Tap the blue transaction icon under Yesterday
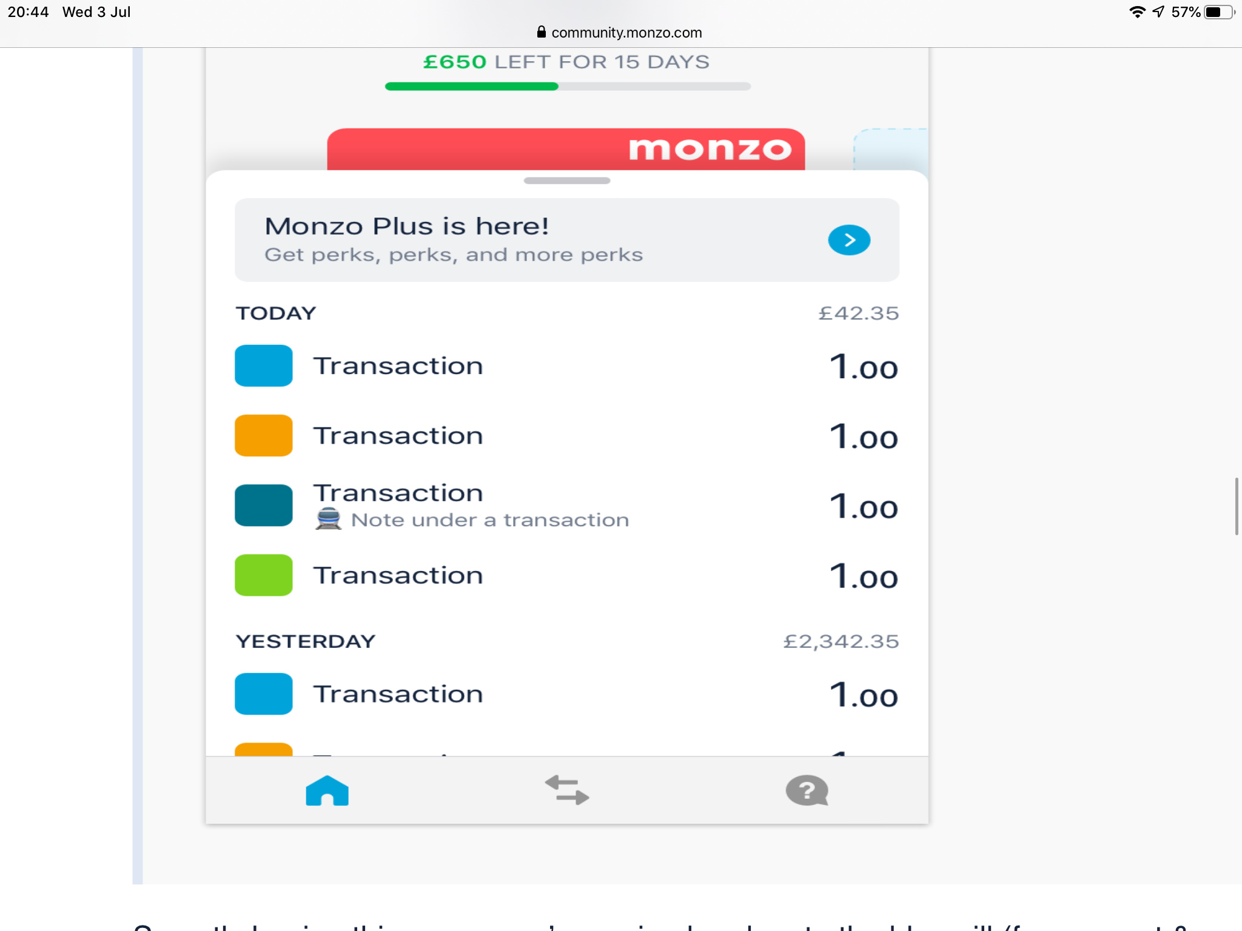The width and height of the screenshot is (1242, 931). pyautogui.click(x=263, y=693)
